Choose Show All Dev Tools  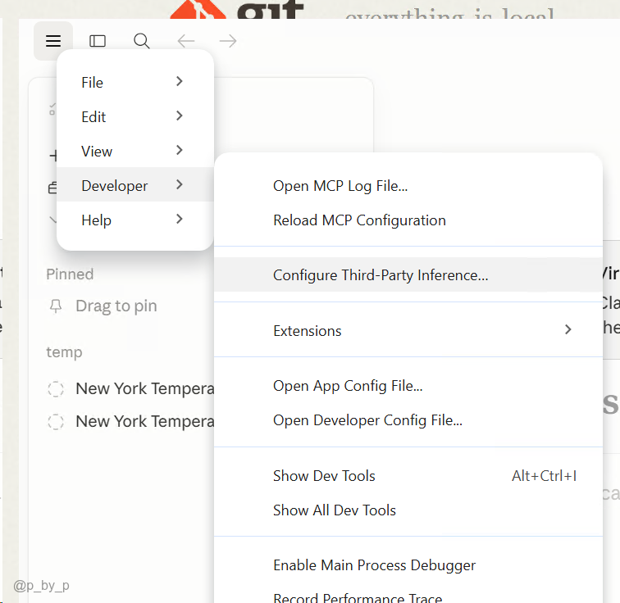click(408, 510)
